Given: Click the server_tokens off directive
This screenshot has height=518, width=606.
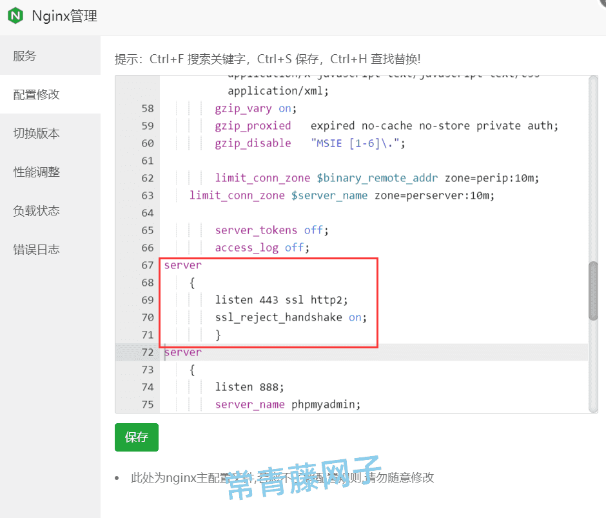Looking at the screenshot, I should [271, 230].
